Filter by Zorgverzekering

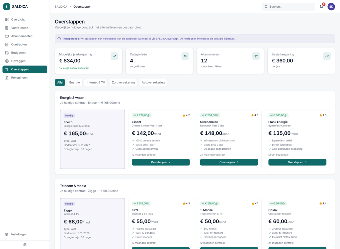pos(124,82)
